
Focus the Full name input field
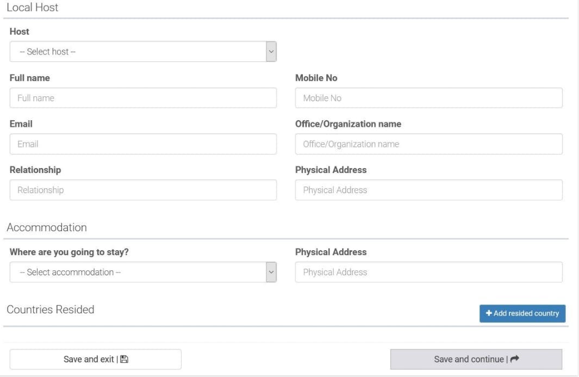point(143,98)
